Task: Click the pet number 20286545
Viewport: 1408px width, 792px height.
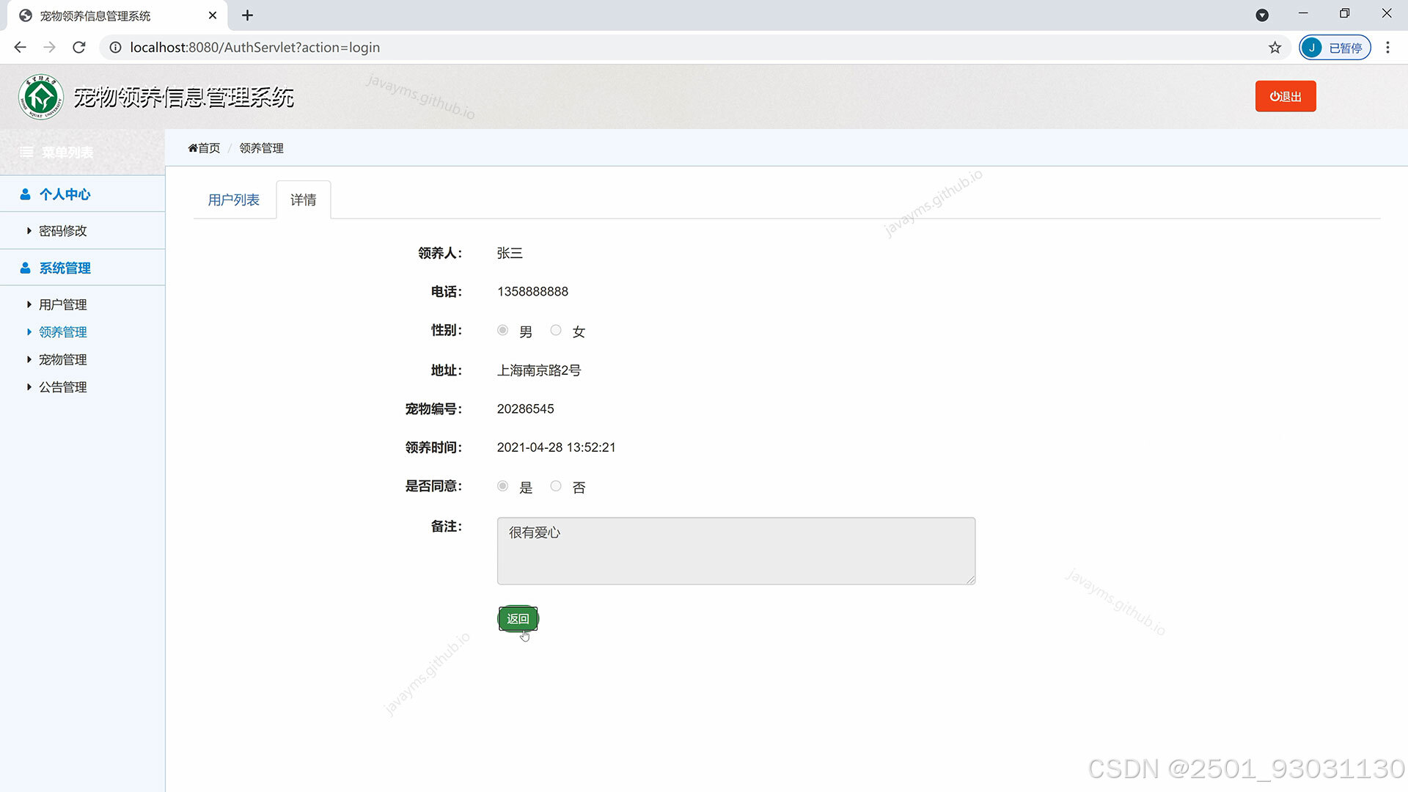Action: click(x=525, y=409)
